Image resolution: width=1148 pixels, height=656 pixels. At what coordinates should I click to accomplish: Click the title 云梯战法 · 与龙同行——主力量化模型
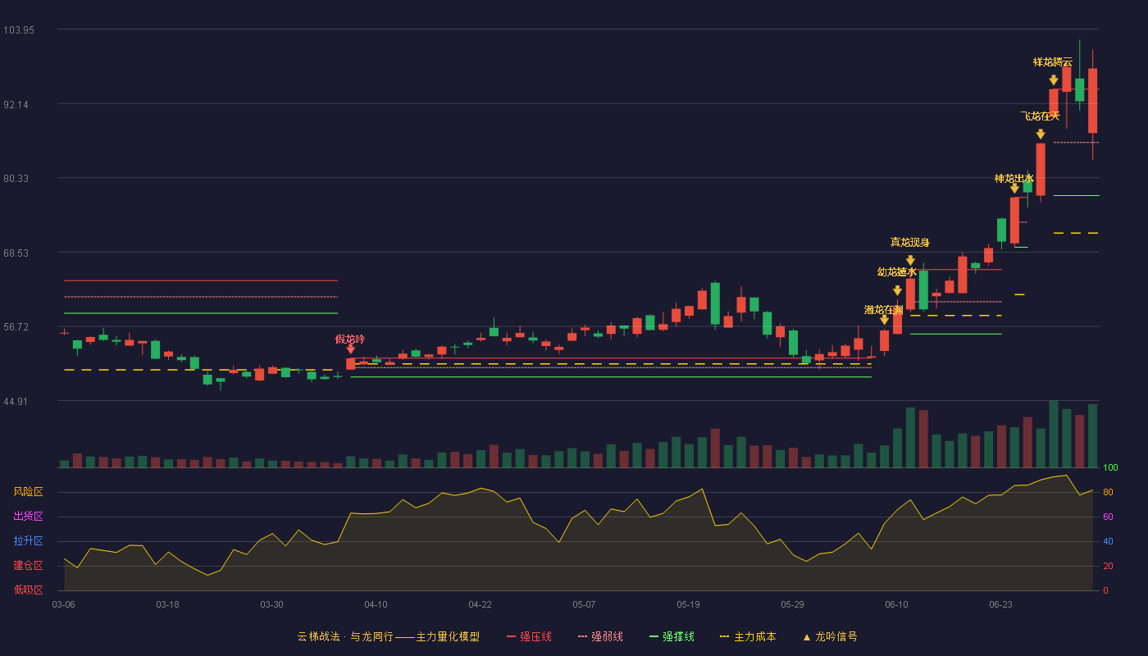pyautogui.click(x=388, y=636)
